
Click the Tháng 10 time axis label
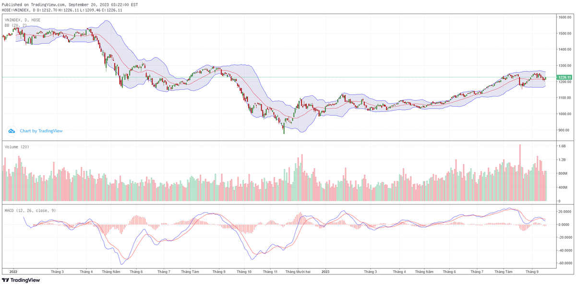[243, 272]
